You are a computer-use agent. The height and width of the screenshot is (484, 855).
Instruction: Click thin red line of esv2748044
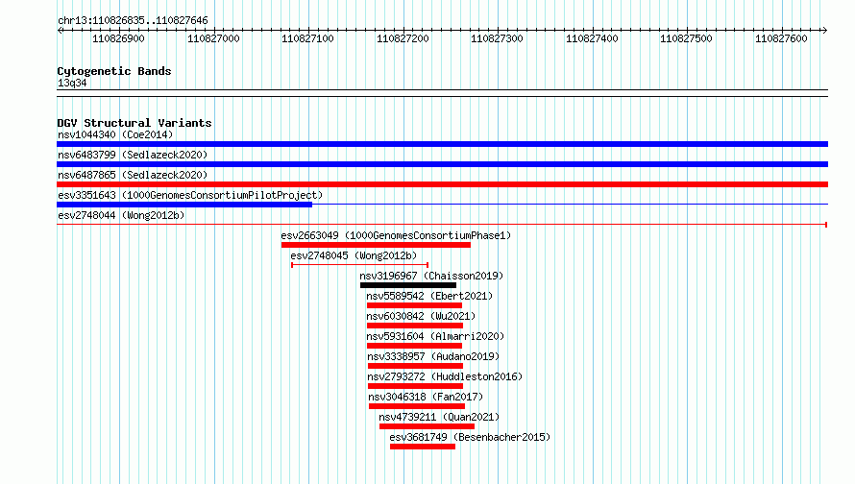pos(442,225)
